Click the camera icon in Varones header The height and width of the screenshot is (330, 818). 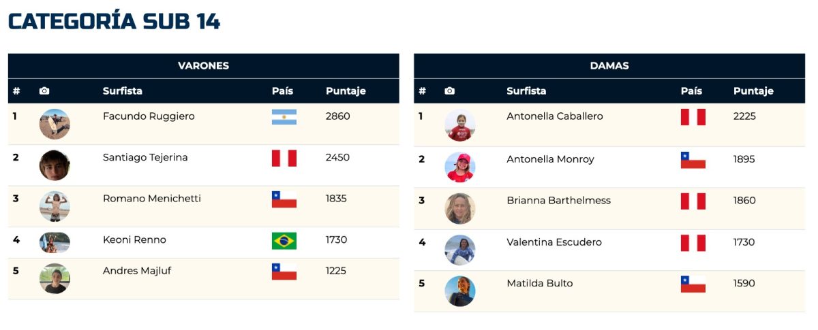pyautogui.click(x=44, y=91)
